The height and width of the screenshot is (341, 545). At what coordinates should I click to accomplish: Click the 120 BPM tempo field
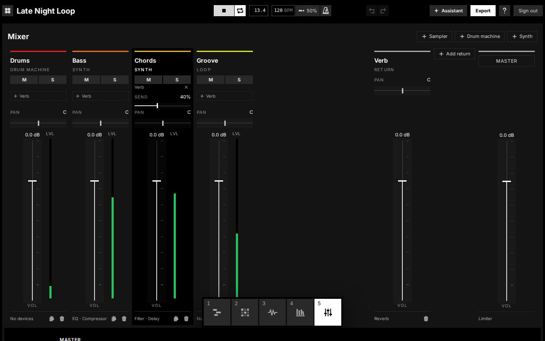283,11
